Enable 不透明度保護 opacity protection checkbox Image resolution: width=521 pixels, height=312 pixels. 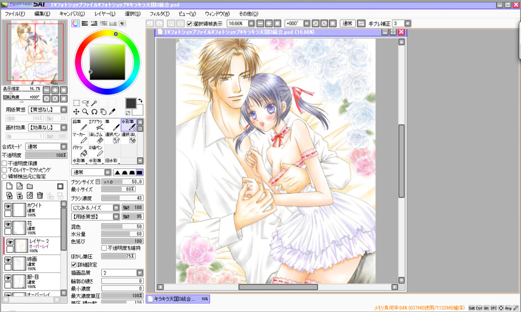pyautogui.click(x=4, y=163)
